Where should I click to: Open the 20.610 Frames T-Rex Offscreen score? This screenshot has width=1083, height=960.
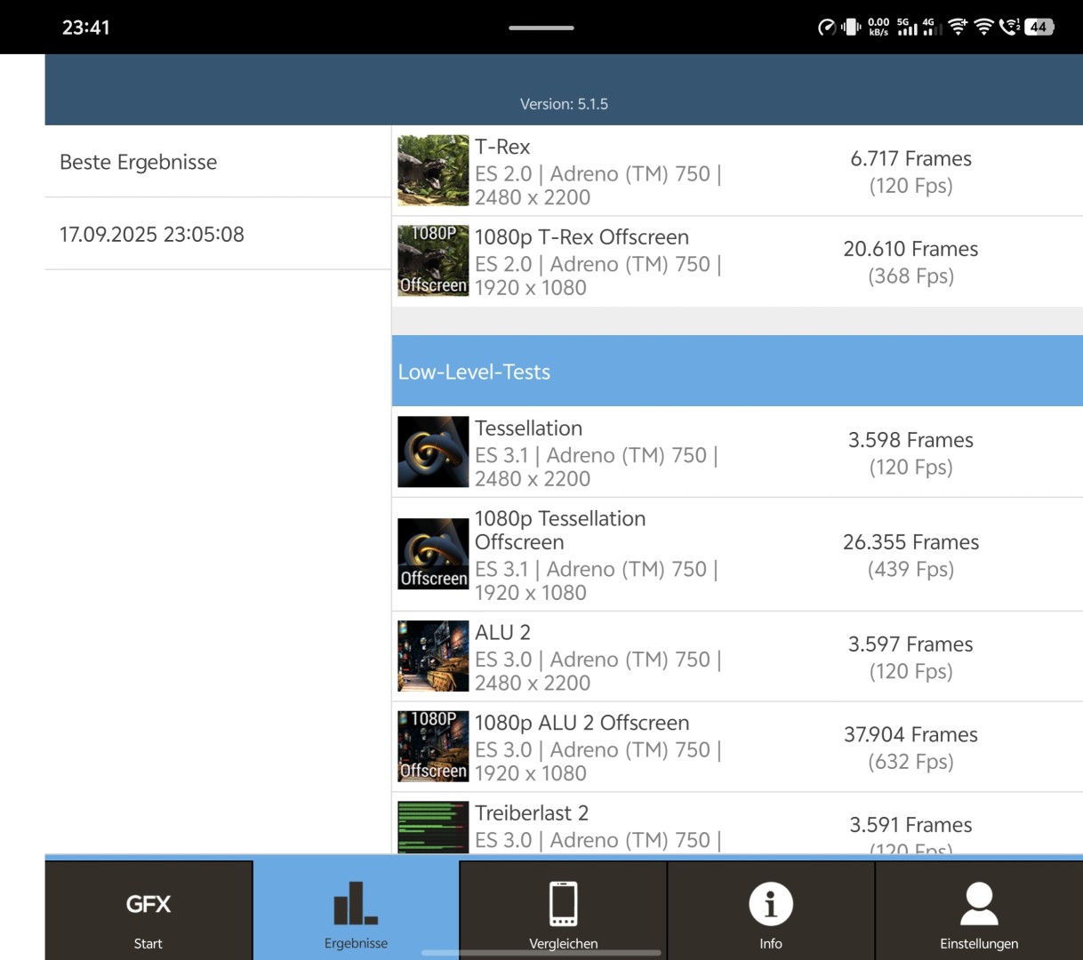[911, 261]
